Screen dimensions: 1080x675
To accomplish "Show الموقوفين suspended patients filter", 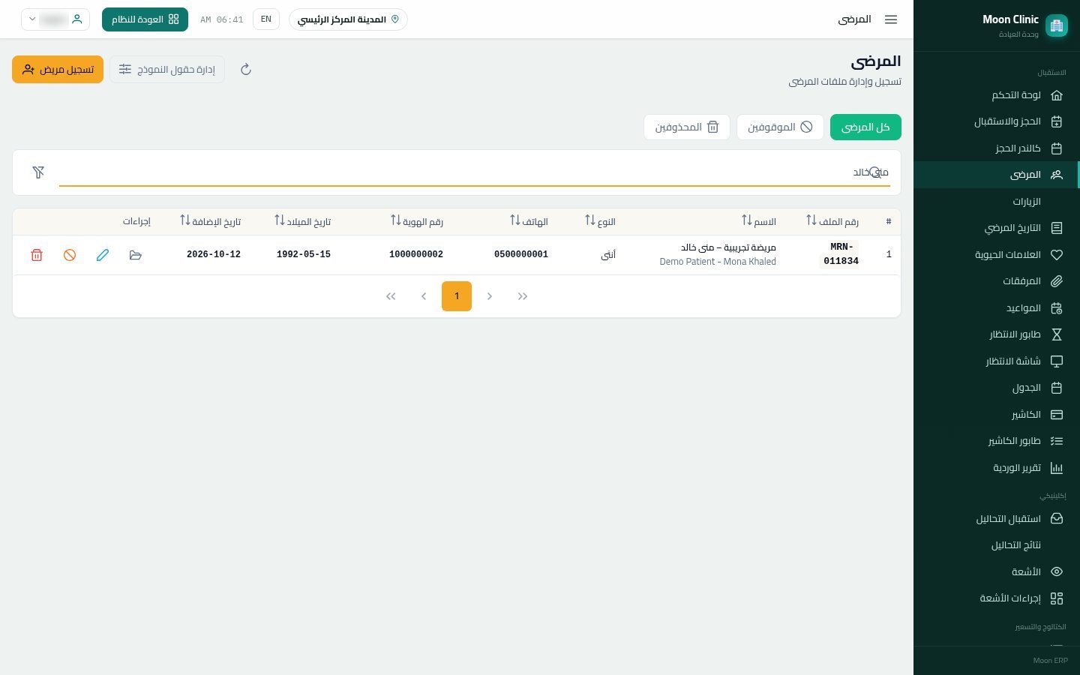I will [780, 127].
